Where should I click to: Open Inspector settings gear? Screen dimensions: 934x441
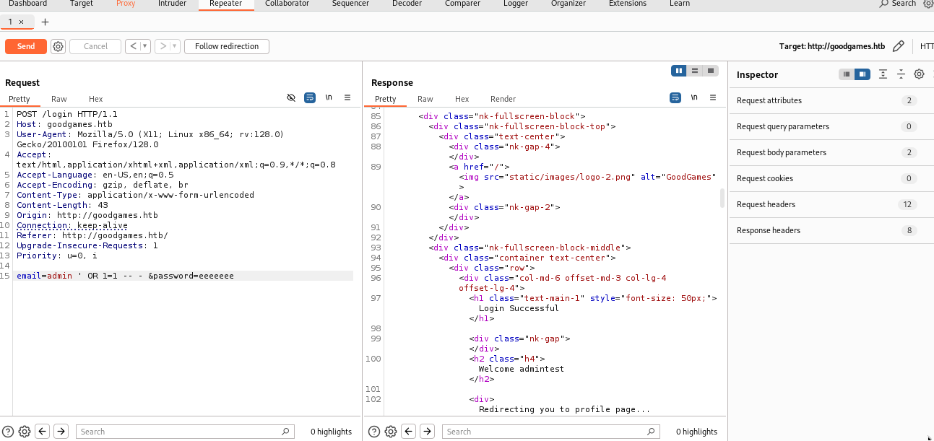coord(919,74)
